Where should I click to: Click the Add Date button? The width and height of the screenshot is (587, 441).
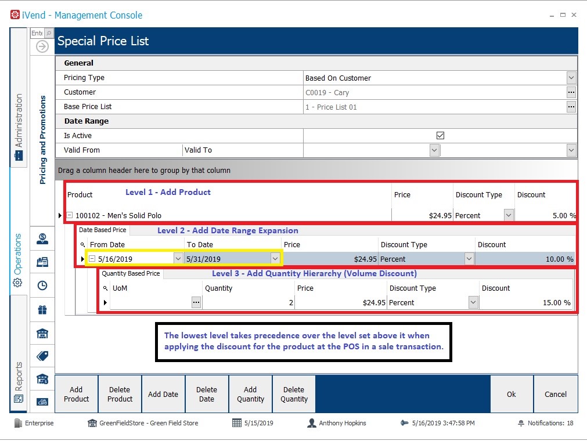(163, 394)
